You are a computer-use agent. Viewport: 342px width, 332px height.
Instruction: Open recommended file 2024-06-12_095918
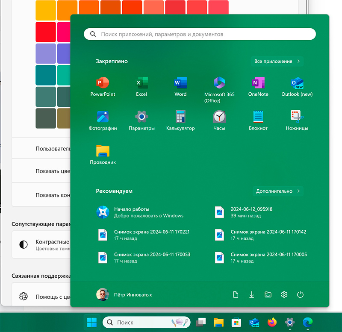(251, 212)
